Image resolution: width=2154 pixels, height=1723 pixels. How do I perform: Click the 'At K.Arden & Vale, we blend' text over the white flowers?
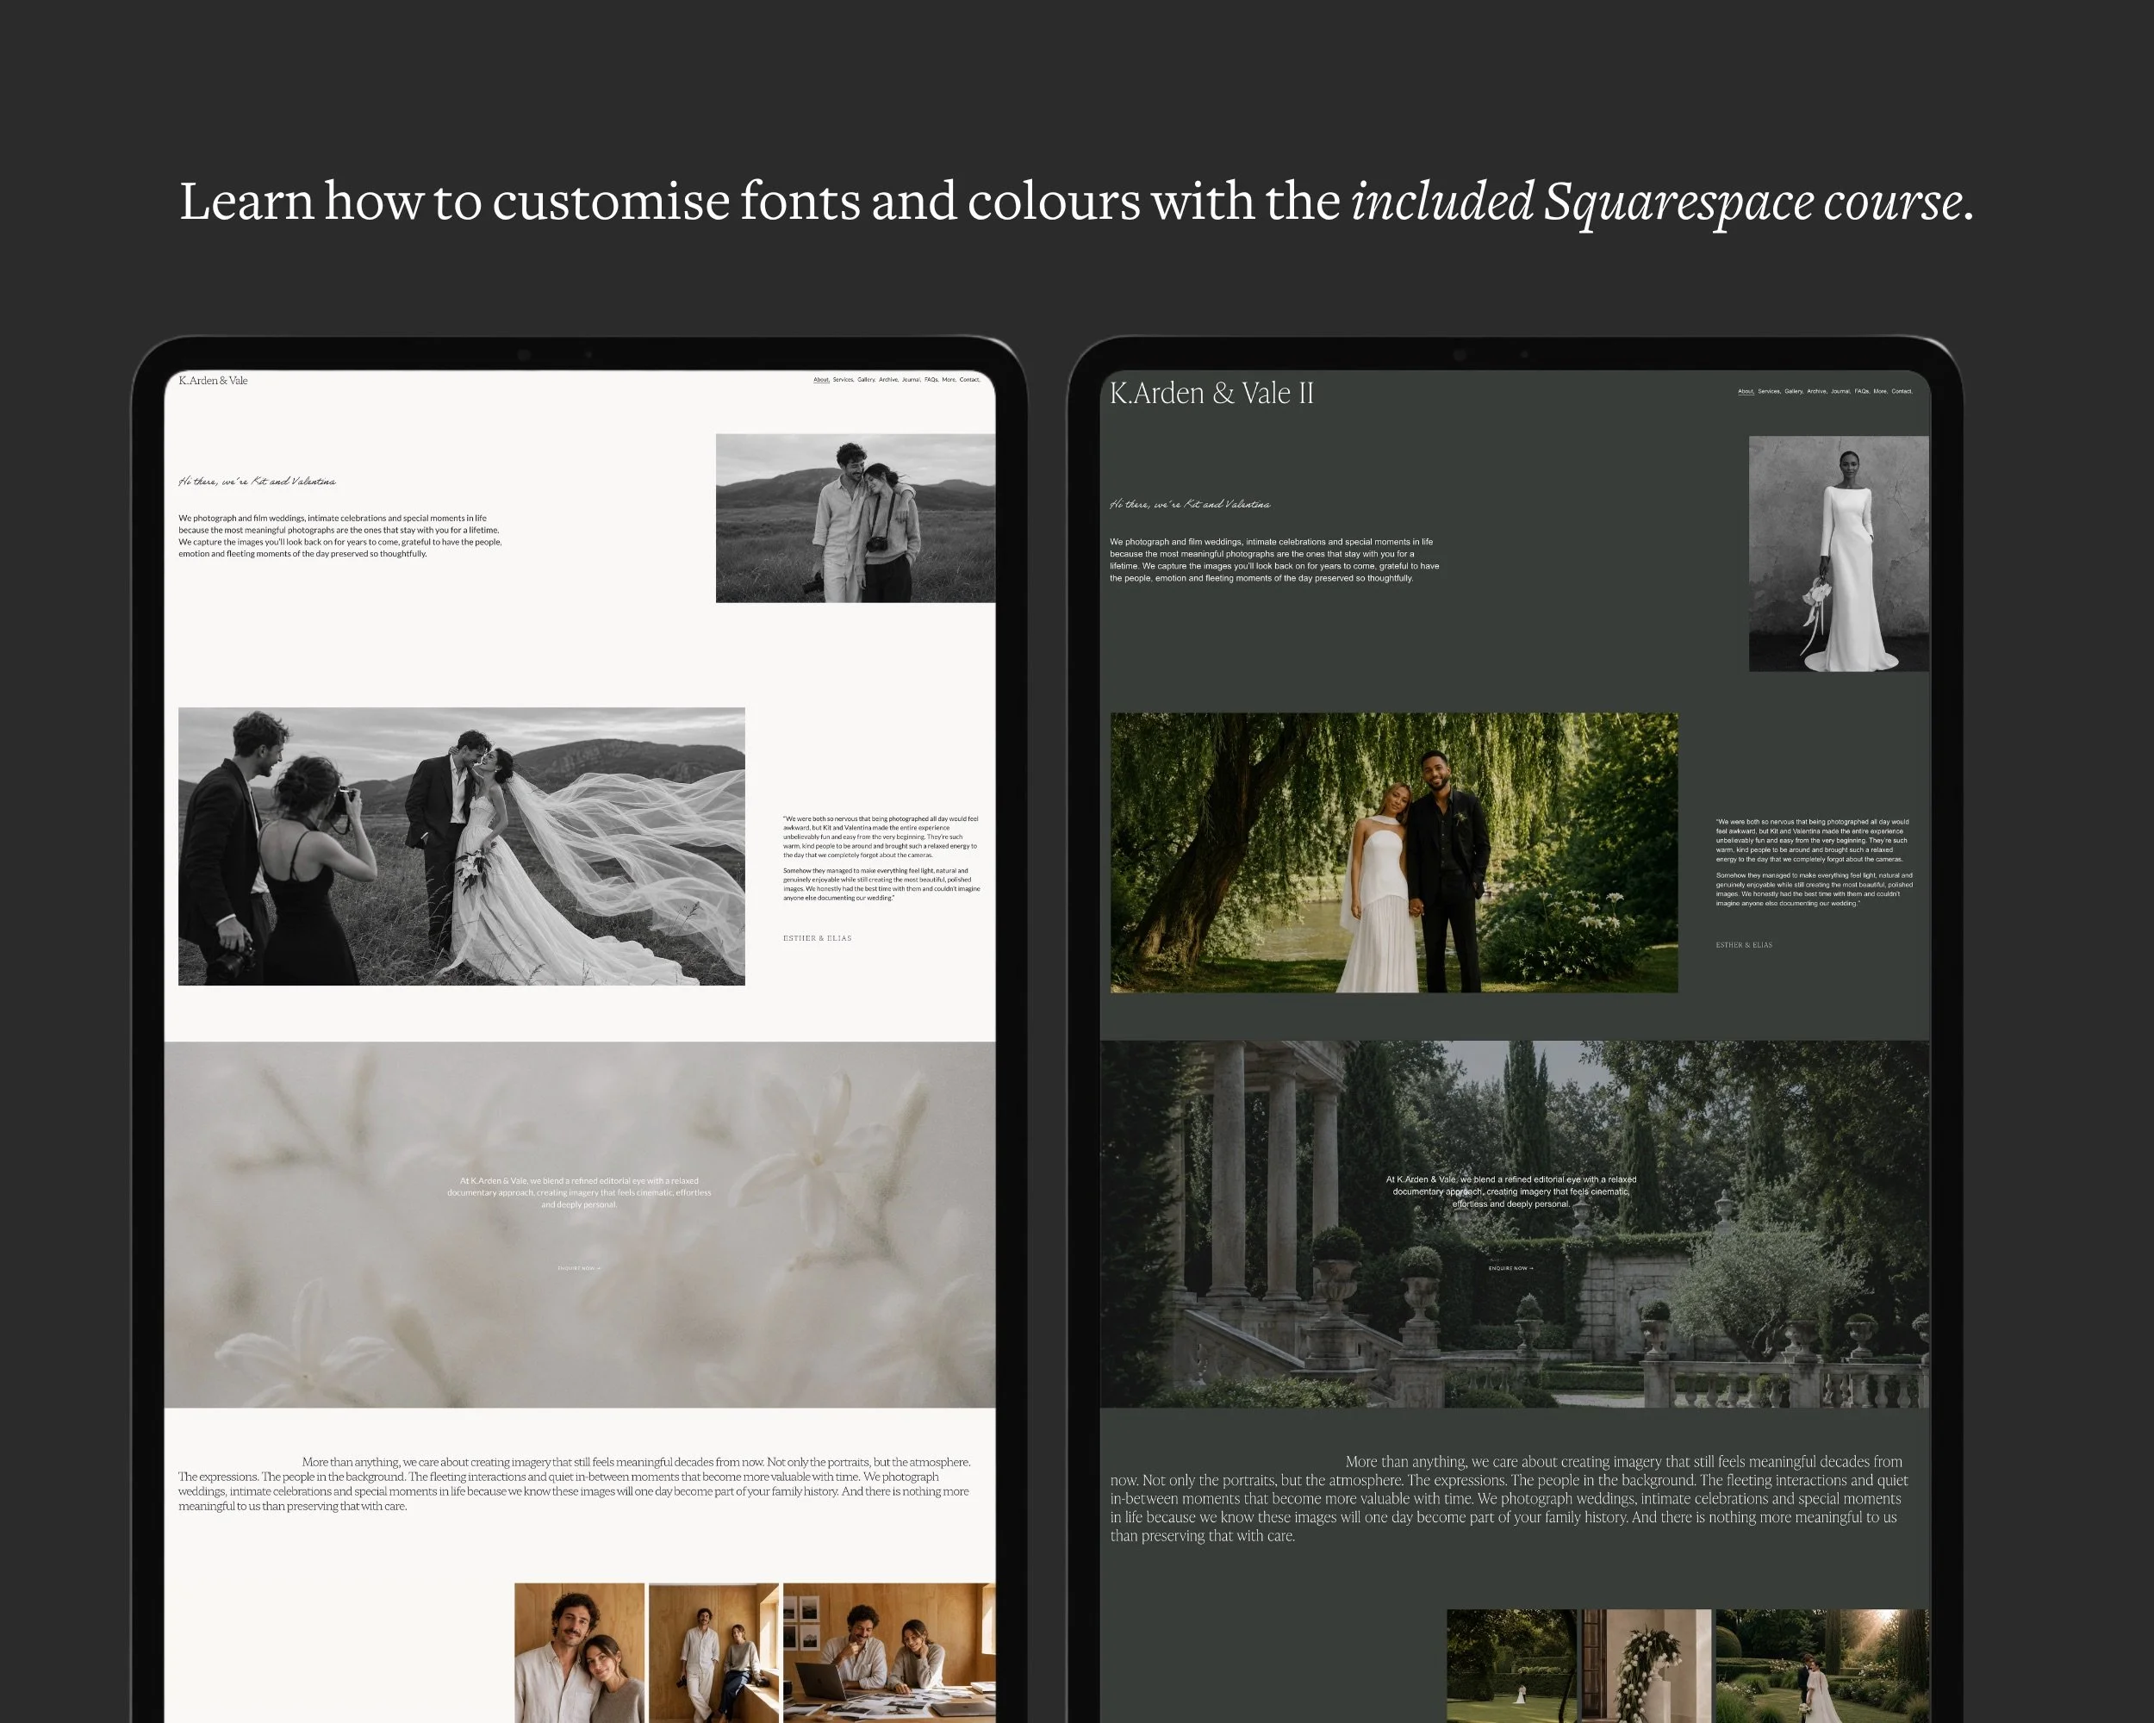coord(580,1192)
